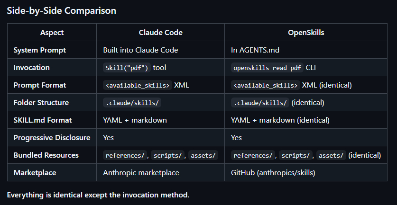This screenshot has width=397, height=205.
Task: Click "Yes" in the Claude Code column
Action: (x=108, y=137)
